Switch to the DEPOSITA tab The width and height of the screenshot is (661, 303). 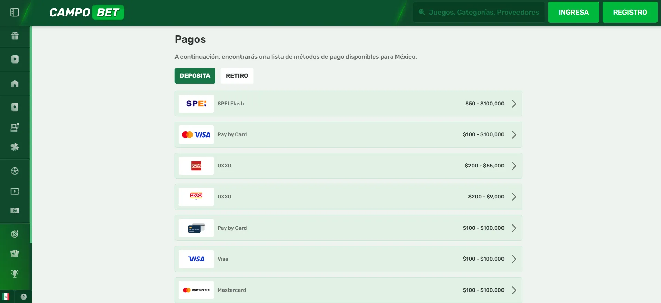[195, 76]
